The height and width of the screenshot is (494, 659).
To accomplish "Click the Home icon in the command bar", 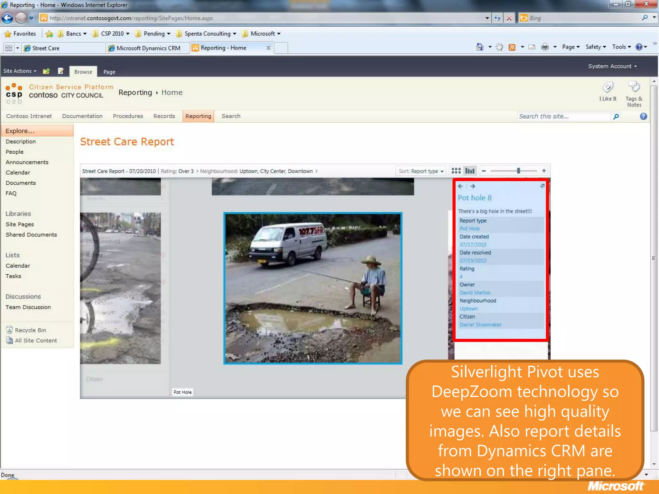I will tap(480, 47).
